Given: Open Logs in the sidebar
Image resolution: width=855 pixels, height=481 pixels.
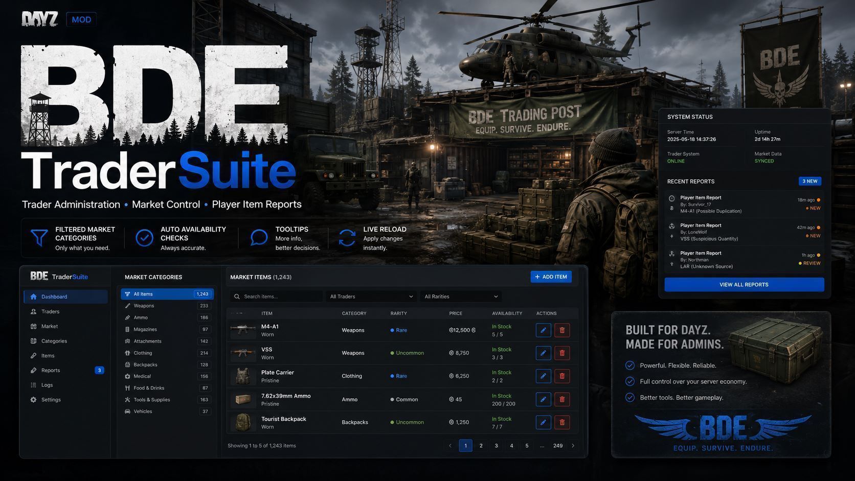Looking at the screenshot, I should (x=65, y=385).
